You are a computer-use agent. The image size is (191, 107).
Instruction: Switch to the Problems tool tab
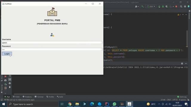click(x=27, y=97)
